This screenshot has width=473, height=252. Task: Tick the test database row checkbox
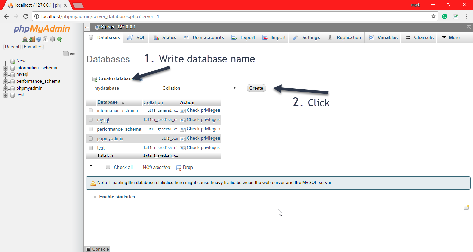[x=91, y=148]
